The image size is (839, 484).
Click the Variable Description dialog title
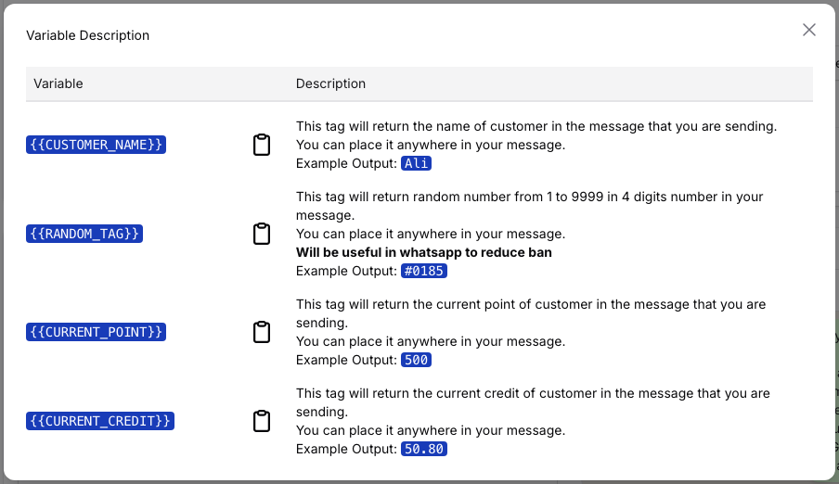pyautogui.click(x=88, y=35)
